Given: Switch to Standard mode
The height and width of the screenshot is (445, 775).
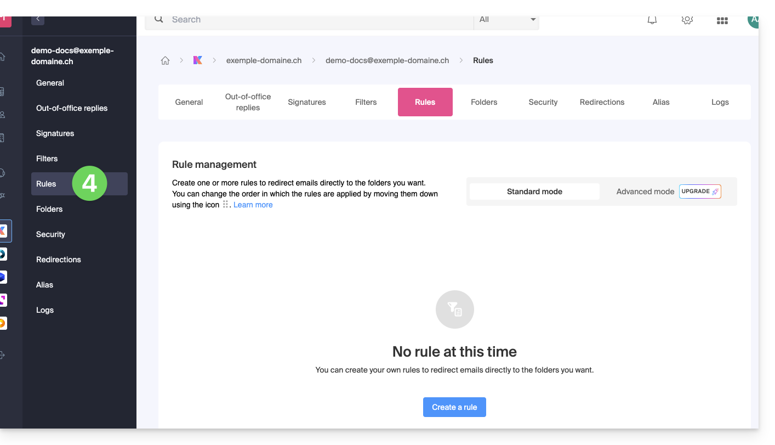Looking at the screenshot, I should click(534, 191).
